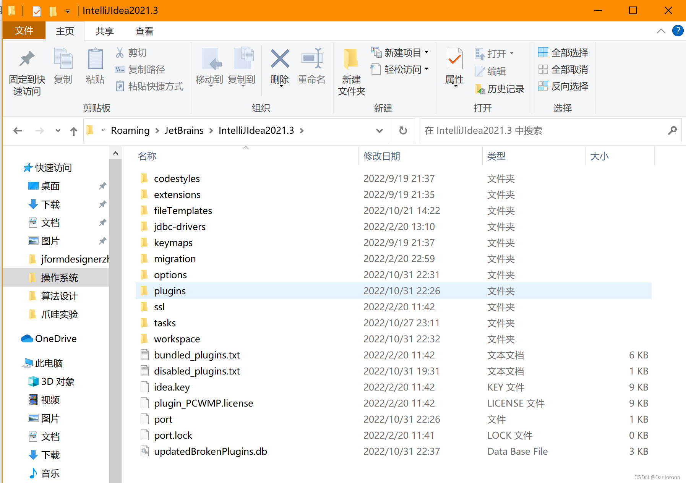Open the Open (打开) ribbon dropdown

[495, 53]
